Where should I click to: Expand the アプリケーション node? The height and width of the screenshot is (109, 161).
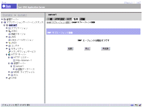click(7, 28)
